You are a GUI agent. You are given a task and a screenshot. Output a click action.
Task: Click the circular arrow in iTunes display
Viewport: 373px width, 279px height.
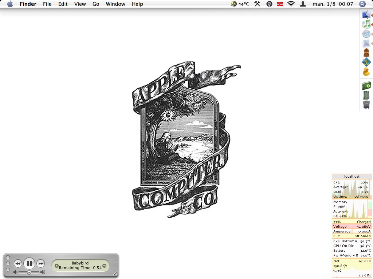coord(104,266)
